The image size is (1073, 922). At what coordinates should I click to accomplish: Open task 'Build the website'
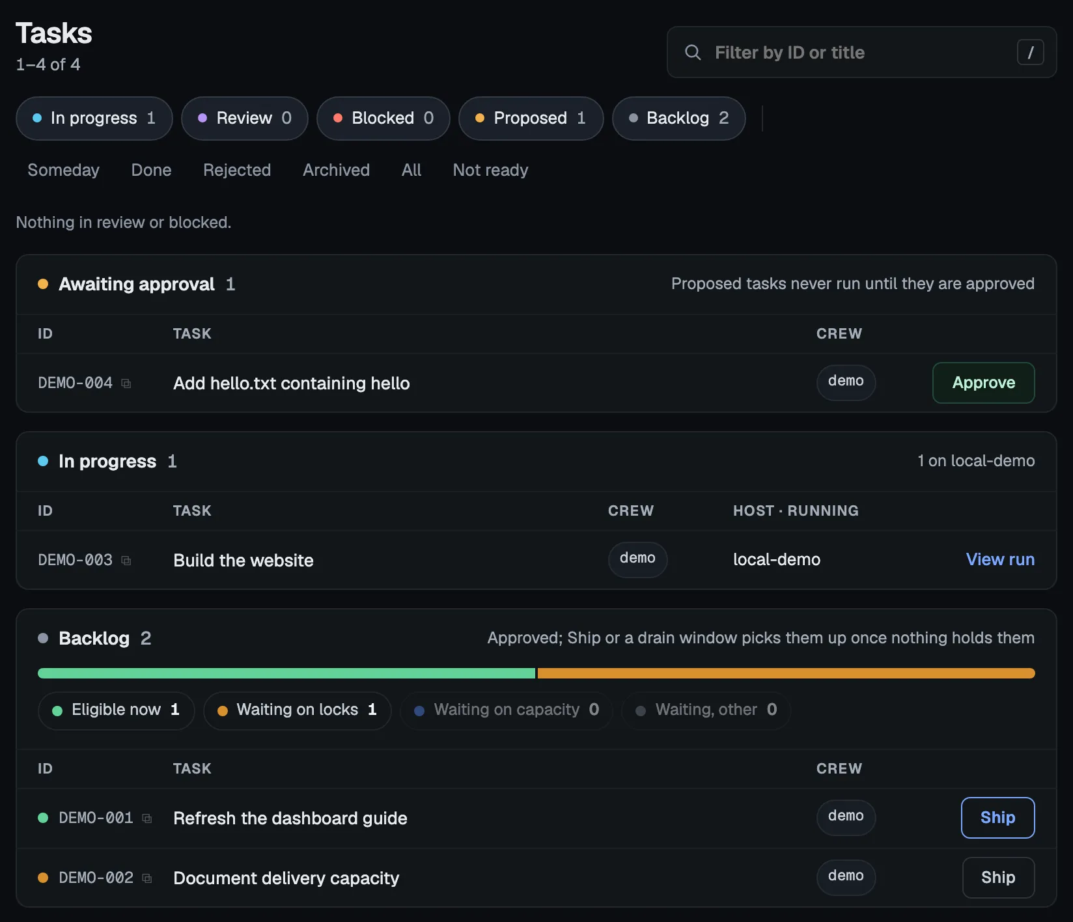coord(244,561)
